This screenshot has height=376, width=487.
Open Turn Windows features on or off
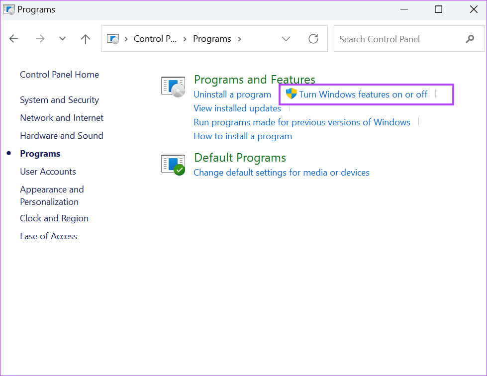point(363,94)
